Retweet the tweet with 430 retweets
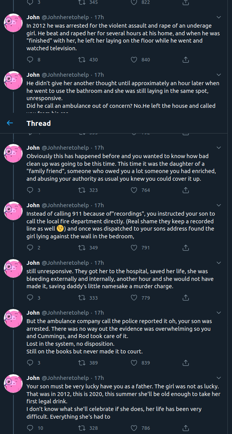The width and height of the screenshot is (232, 434). tap(82, 59)
